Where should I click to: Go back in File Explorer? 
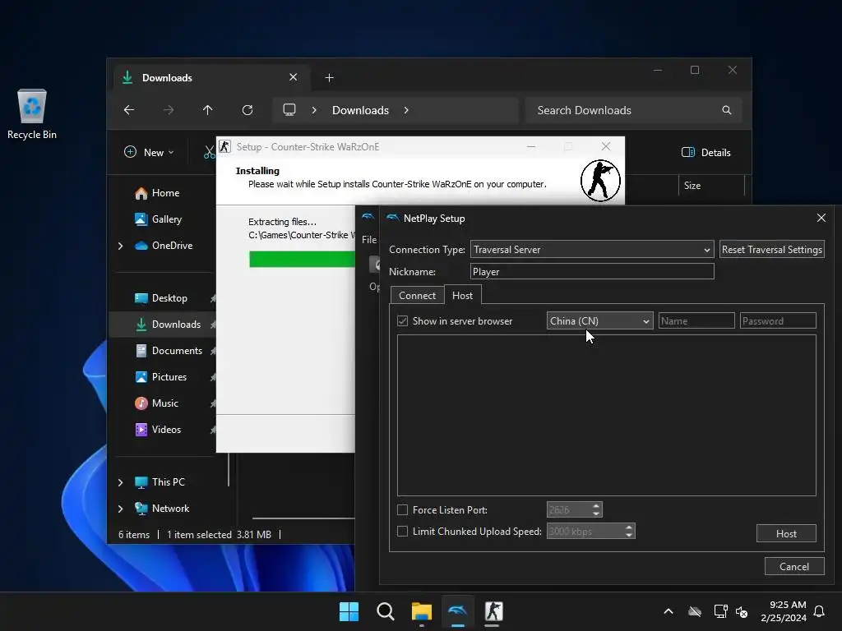129,110
